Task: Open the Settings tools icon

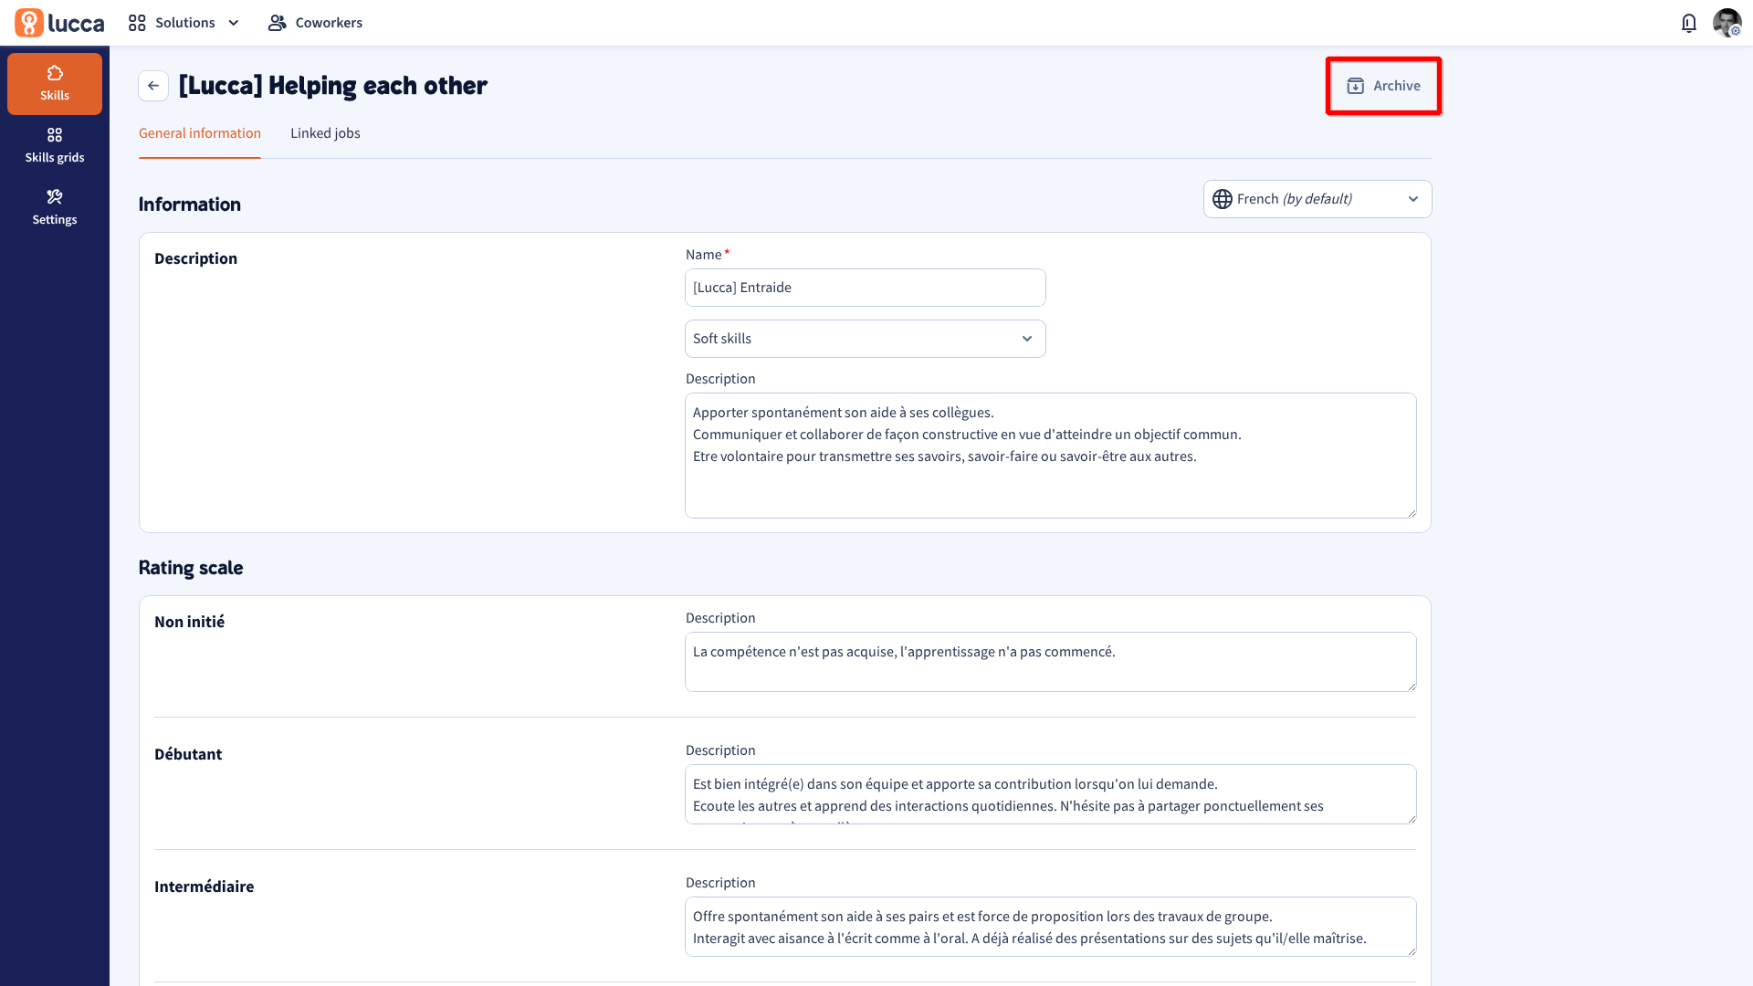Action: click(x=55, y=197)
